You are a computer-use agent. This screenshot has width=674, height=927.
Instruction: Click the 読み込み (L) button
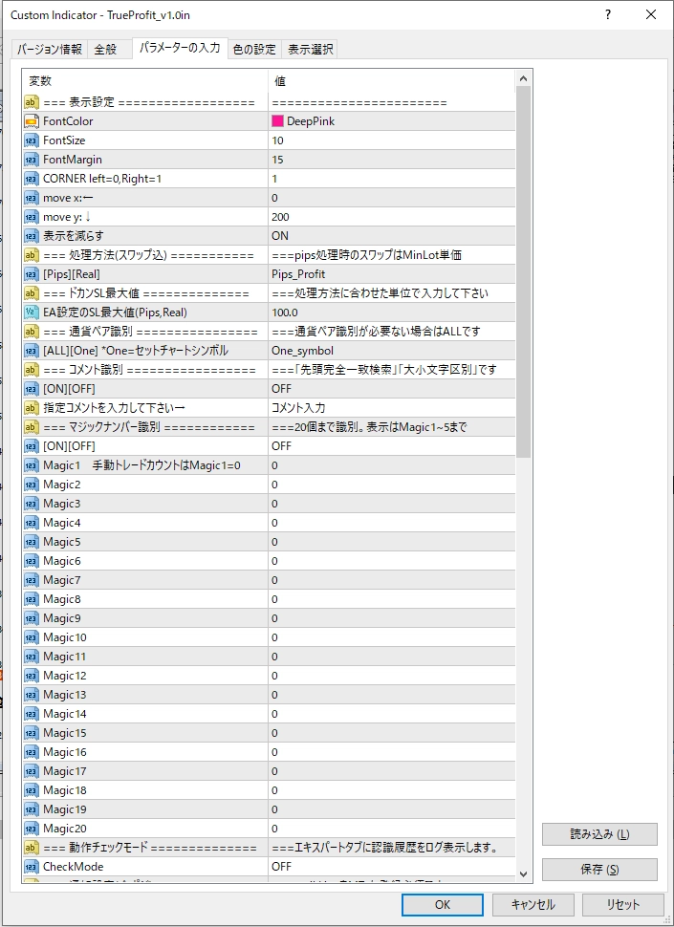click(x=599, y=834)
